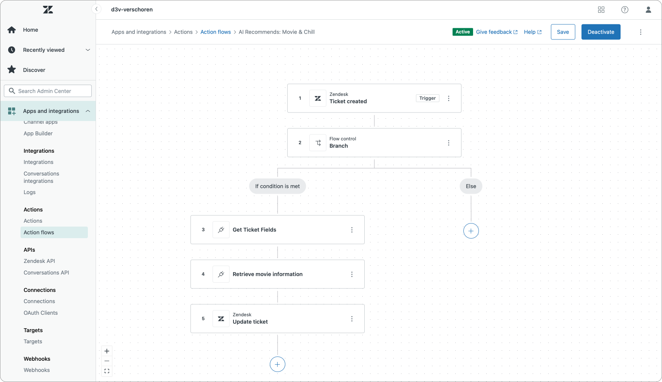Select the Else branch label

click(471, 186)
